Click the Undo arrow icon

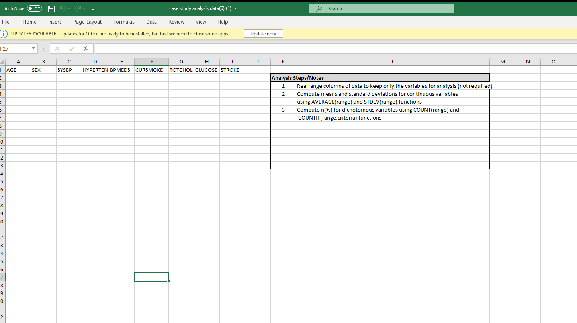(x=62, y=8)
